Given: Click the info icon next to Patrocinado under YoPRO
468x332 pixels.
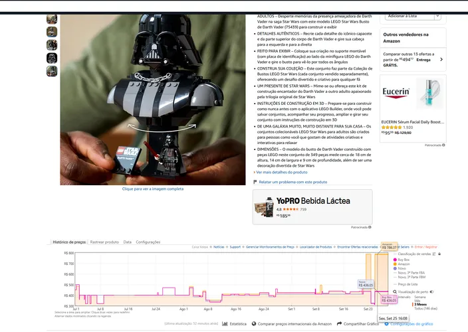Looking at the screenshot, I should [370, 227].
